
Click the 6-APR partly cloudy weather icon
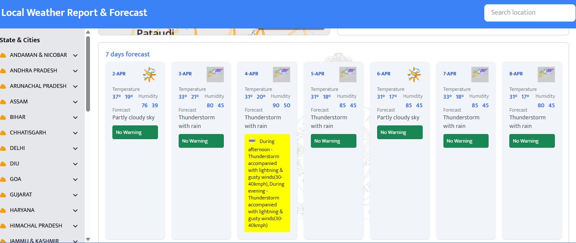tap(414, 75)
